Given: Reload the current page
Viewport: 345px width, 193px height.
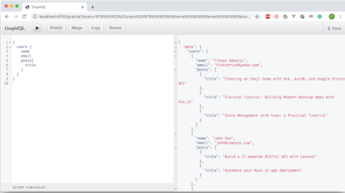Looking at the screenshot, I should (24, 16).
